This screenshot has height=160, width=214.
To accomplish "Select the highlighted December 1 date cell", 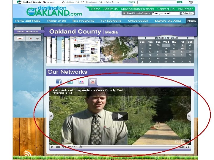I will click(x=166, y=45).
